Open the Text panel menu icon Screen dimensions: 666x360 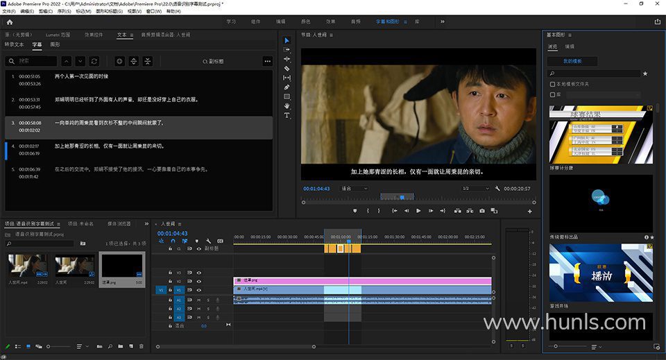pyautogui.click(x=132, y=35)
